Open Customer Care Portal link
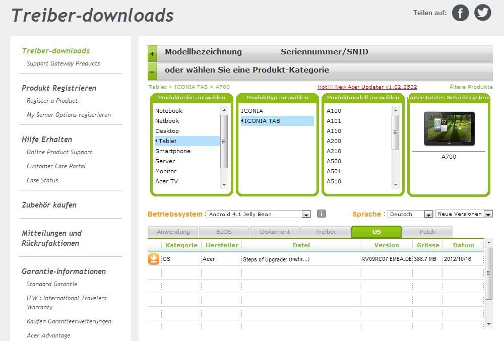 tap(56, 166)
